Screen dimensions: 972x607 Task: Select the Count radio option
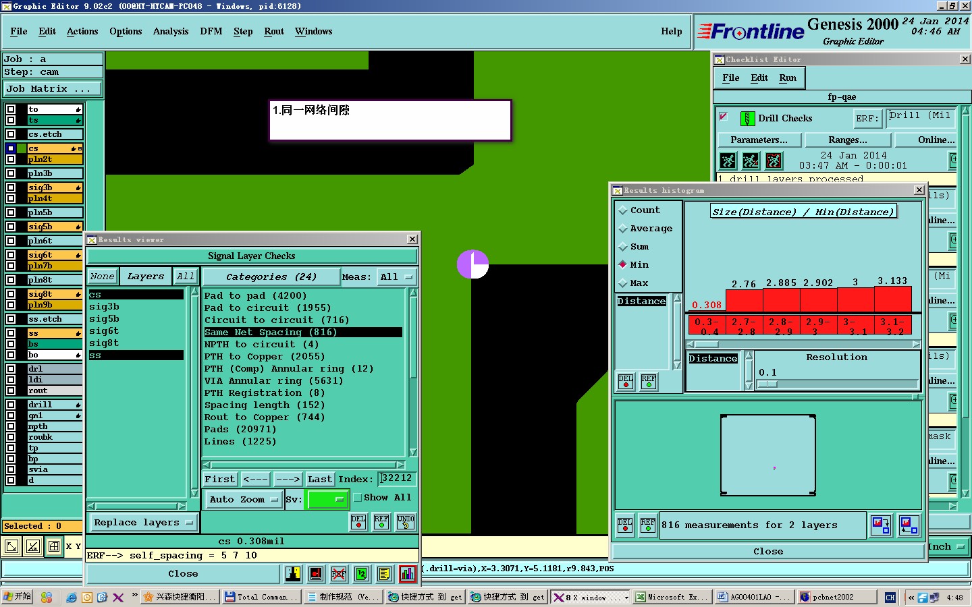point(623,210)
